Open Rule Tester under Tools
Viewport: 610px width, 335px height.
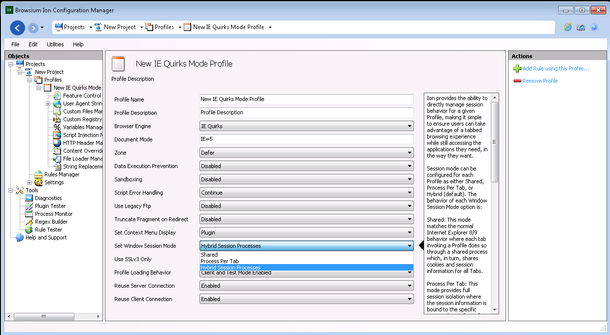(49, 230)
